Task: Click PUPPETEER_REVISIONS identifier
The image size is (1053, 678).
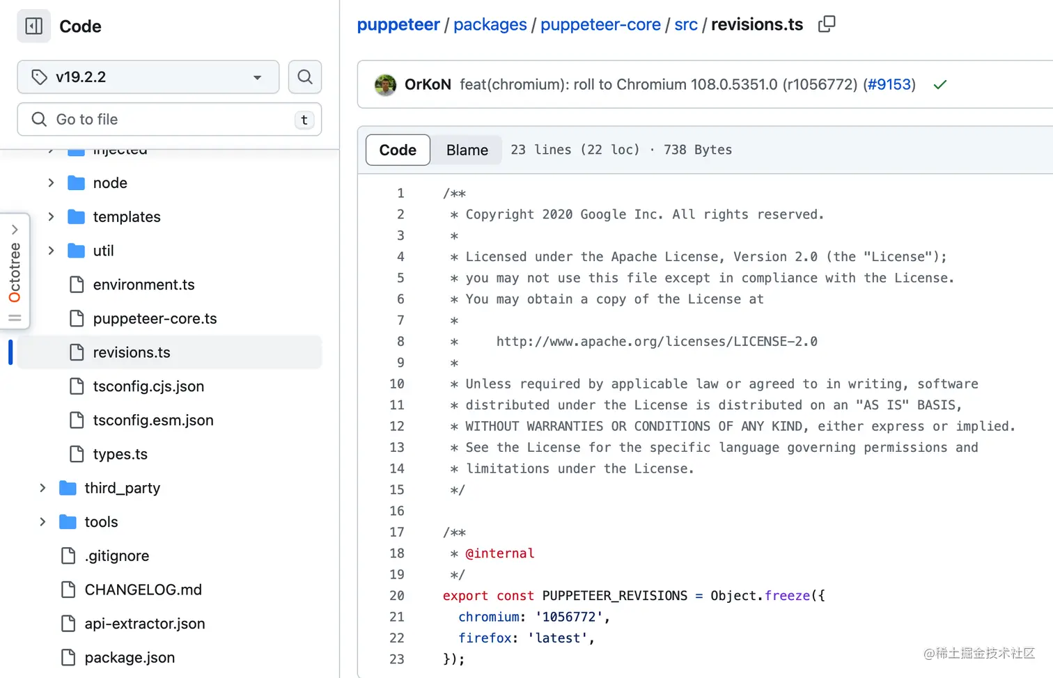Action: (x=614, y=596)
